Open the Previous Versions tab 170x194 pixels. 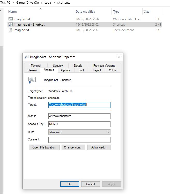pos(104,66)
